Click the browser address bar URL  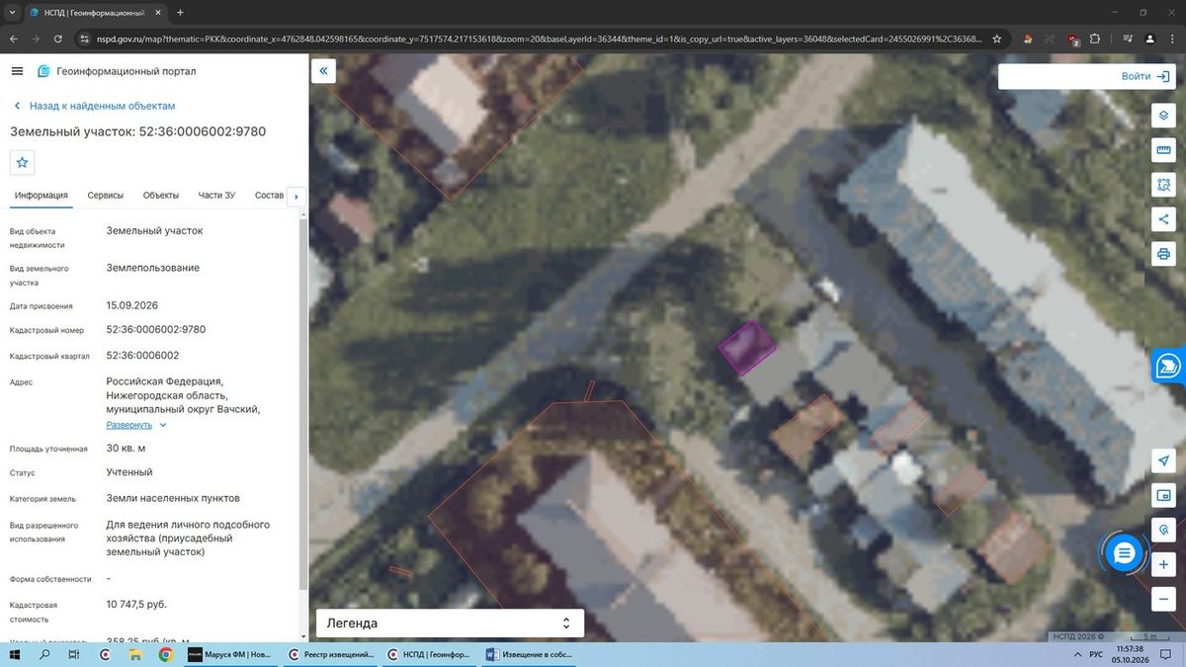(x=539, y=40)
